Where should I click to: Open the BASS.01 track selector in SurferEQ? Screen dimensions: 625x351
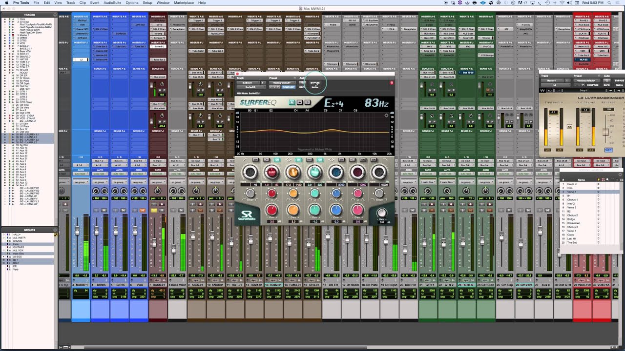(x=248, y=83)
